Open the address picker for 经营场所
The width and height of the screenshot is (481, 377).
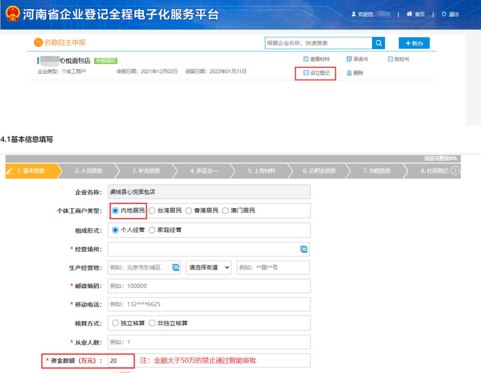(304, 249)
